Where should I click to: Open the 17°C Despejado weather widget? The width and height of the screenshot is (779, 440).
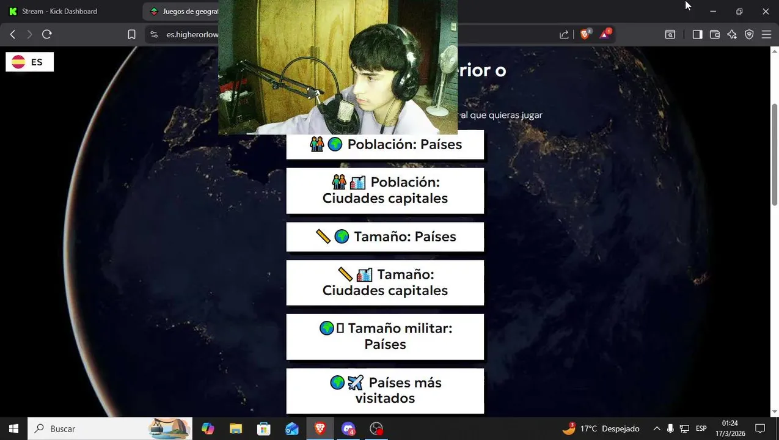[x=601, y=429]
